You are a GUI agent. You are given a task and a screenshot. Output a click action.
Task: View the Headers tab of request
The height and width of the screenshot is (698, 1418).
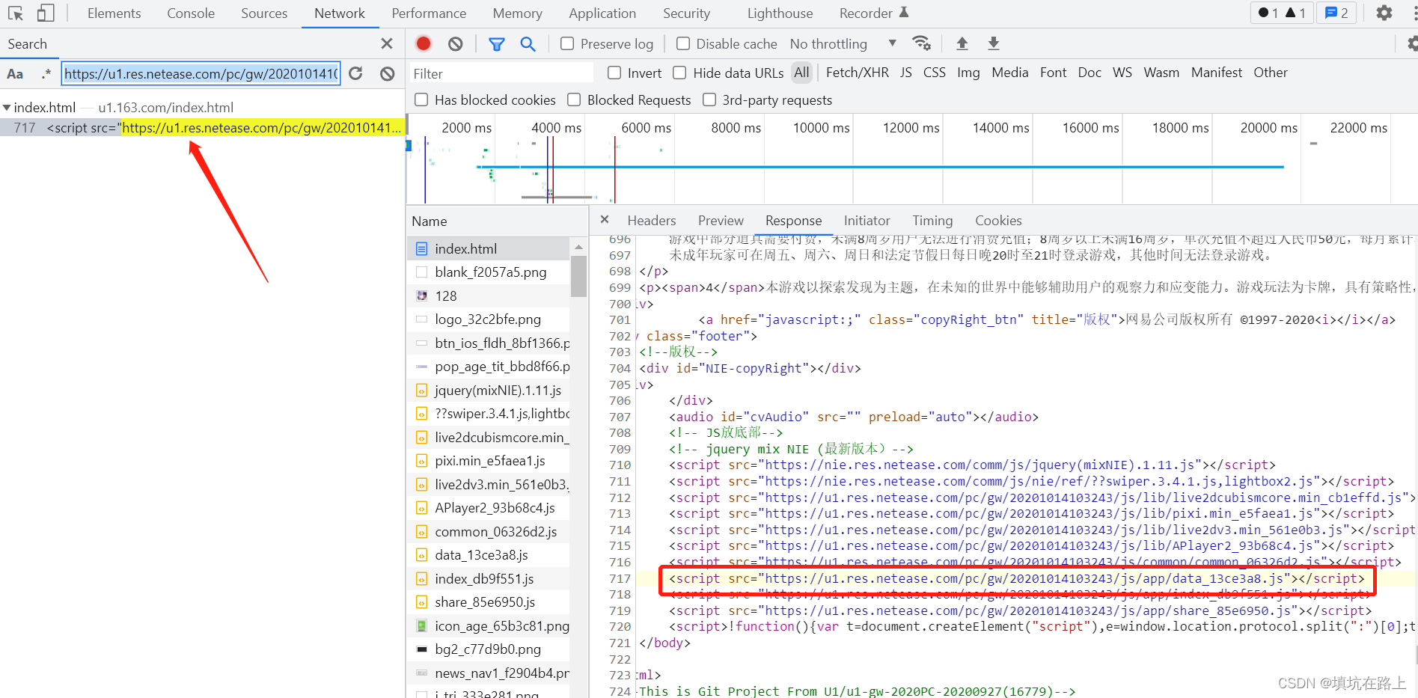pos(651,221)
